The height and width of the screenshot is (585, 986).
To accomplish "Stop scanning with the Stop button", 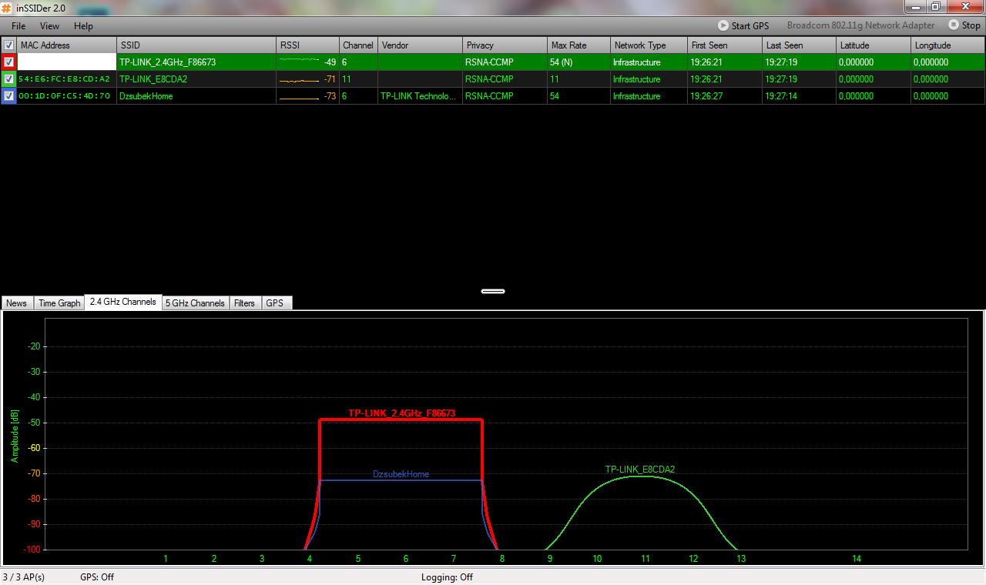I will [x=964, y=25].
